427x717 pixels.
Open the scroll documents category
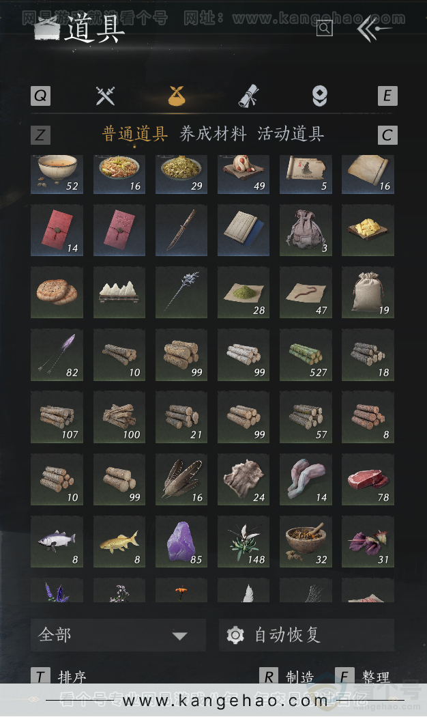point(249,96)
